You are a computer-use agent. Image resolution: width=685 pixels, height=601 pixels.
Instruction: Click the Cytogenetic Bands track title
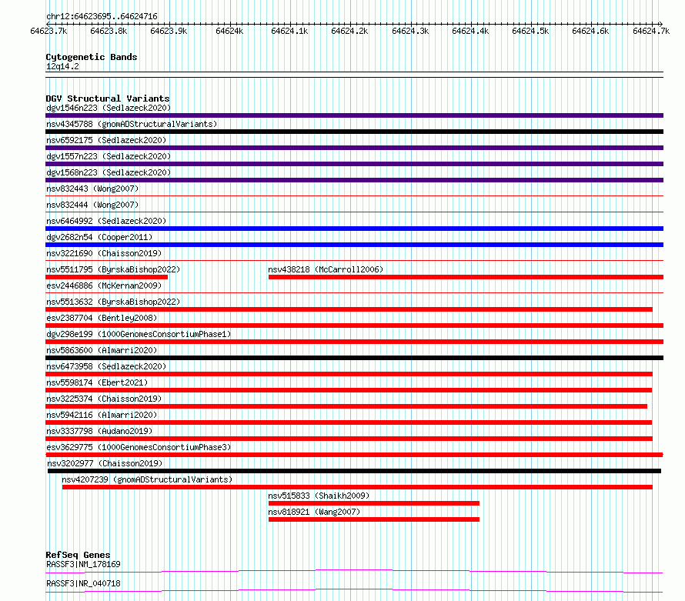(92, 57)
